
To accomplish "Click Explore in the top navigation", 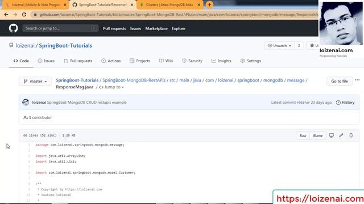I will coord(179,28).
